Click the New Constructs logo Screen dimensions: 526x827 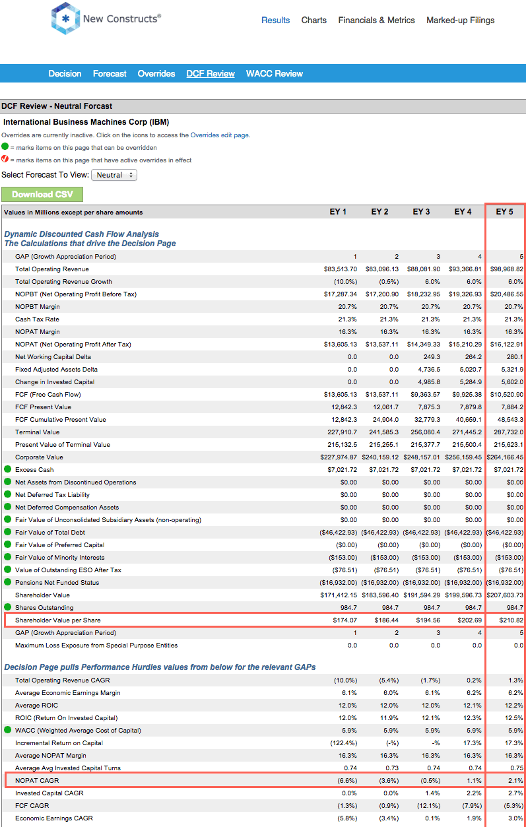(x=106, y=18)
